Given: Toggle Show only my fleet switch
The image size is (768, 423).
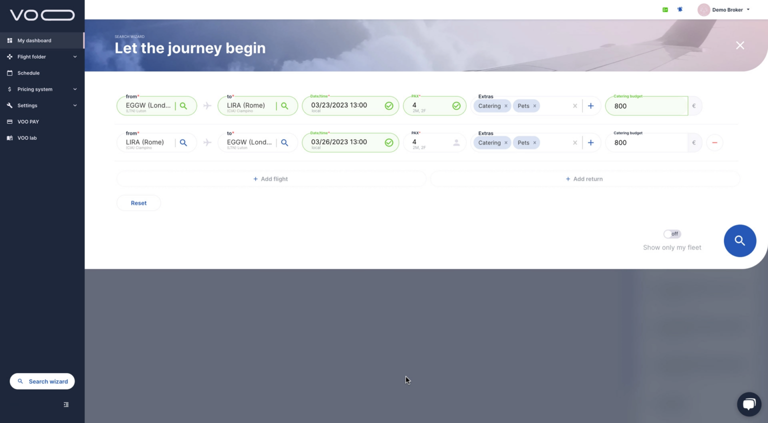Looking at the screenshot, I should (x=671, y=234).
